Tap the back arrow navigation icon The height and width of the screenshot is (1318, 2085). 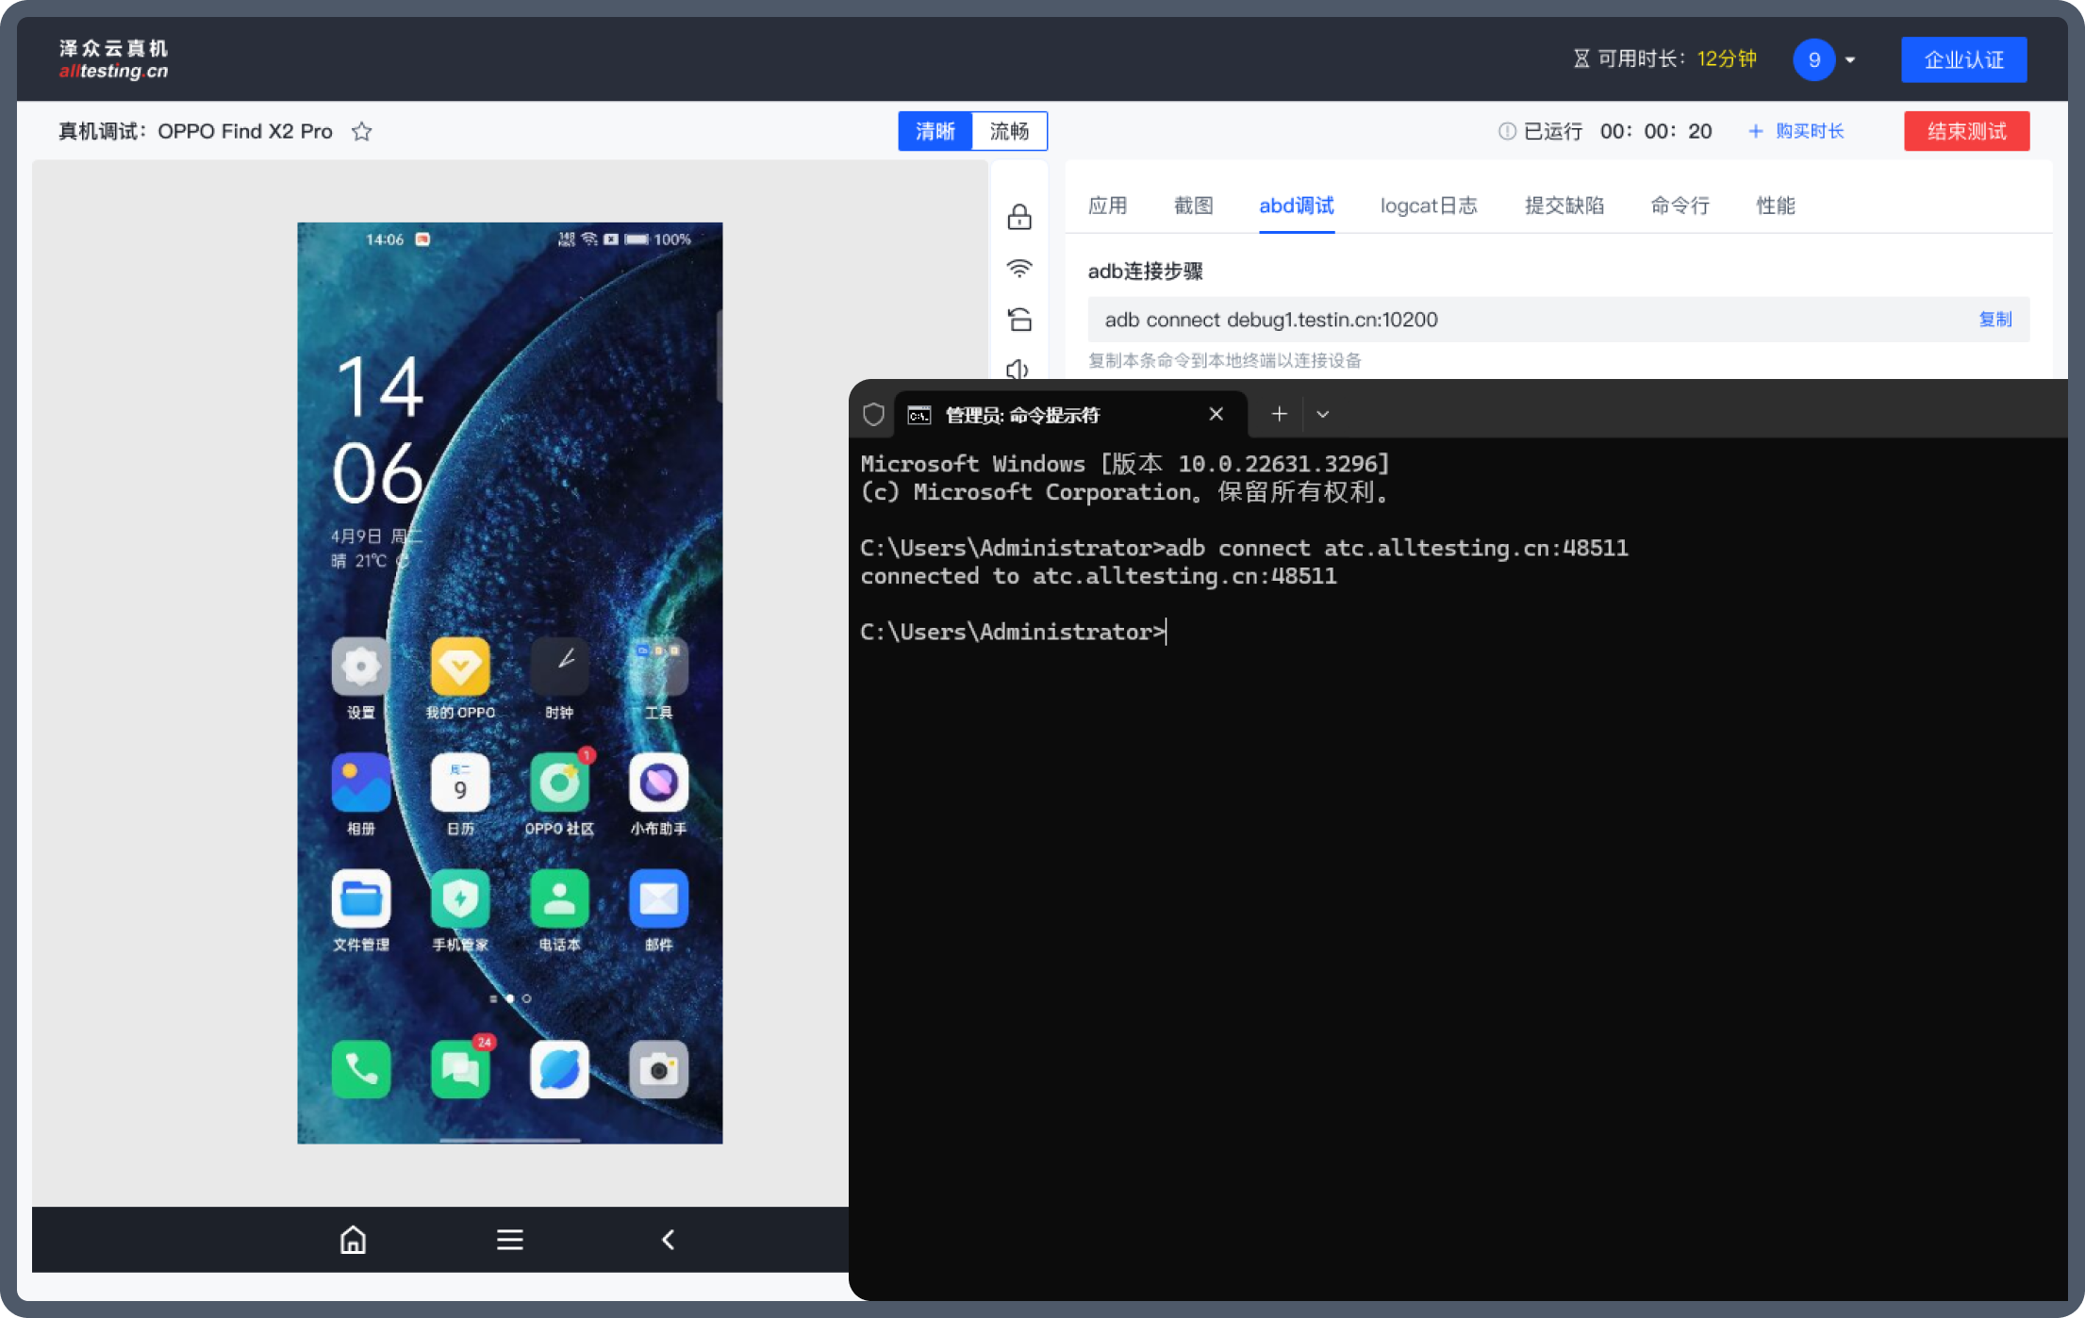click(x=668, y=1240)
